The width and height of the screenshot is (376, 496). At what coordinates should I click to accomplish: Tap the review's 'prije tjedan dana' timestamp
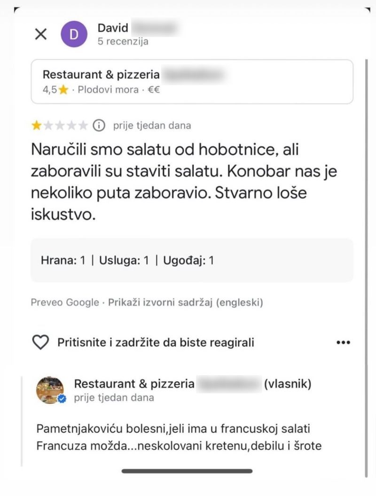(x=152, y=125)
